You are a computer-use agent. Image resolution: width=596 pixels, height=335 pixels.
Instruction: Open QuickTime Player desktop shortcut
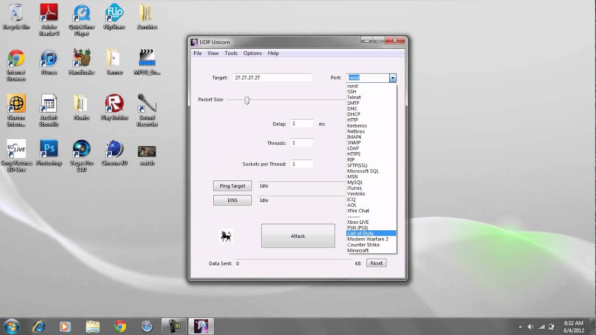[81, 20]
